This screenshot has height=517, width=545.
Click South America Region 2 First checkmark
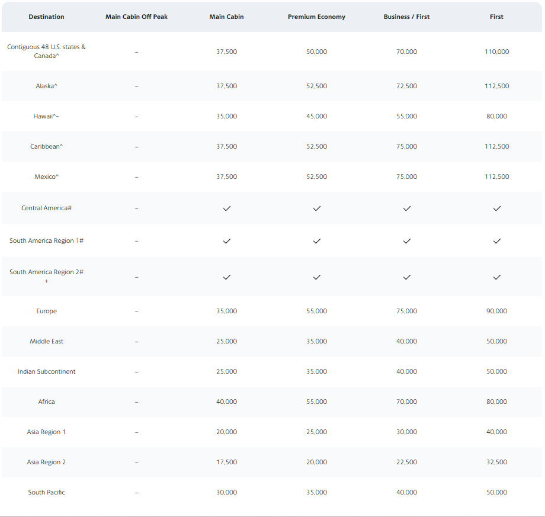[496, 277]
